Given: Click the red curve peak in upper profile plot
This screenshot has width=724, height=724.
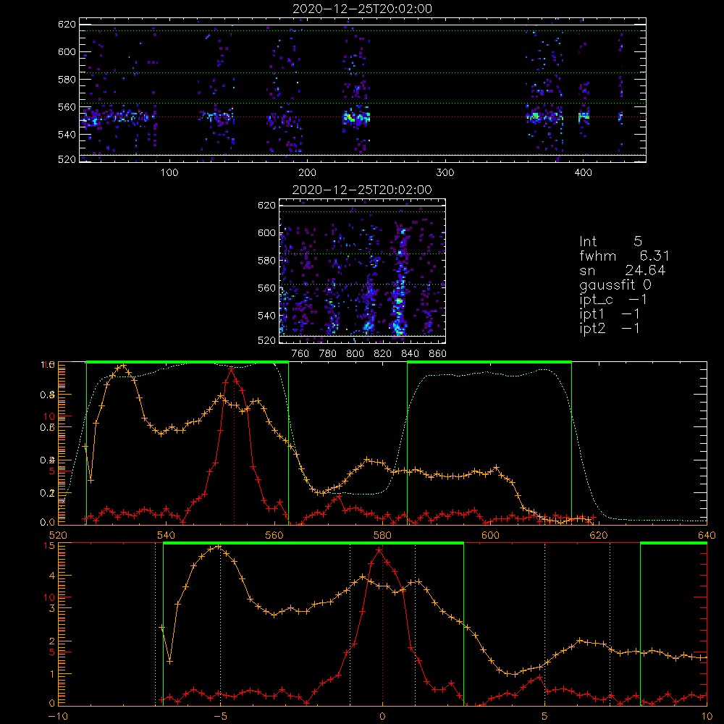Looking at the screenshot, I should pyautogui.click(x=232, y=369).
